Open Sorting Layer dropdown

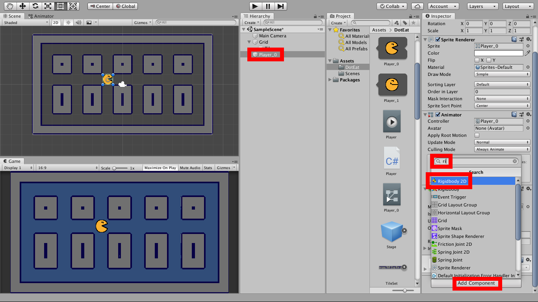tap(502, 85)
